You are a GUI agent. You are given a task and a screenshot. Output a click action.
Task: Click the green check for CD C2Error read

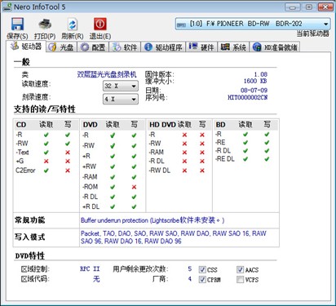point(46,171)
